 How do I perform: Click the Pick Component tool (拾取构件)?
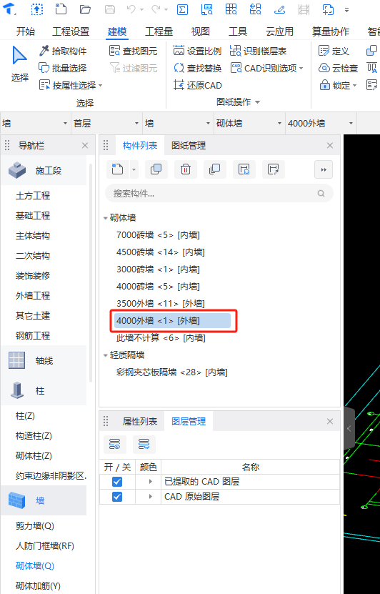[63, 51]
